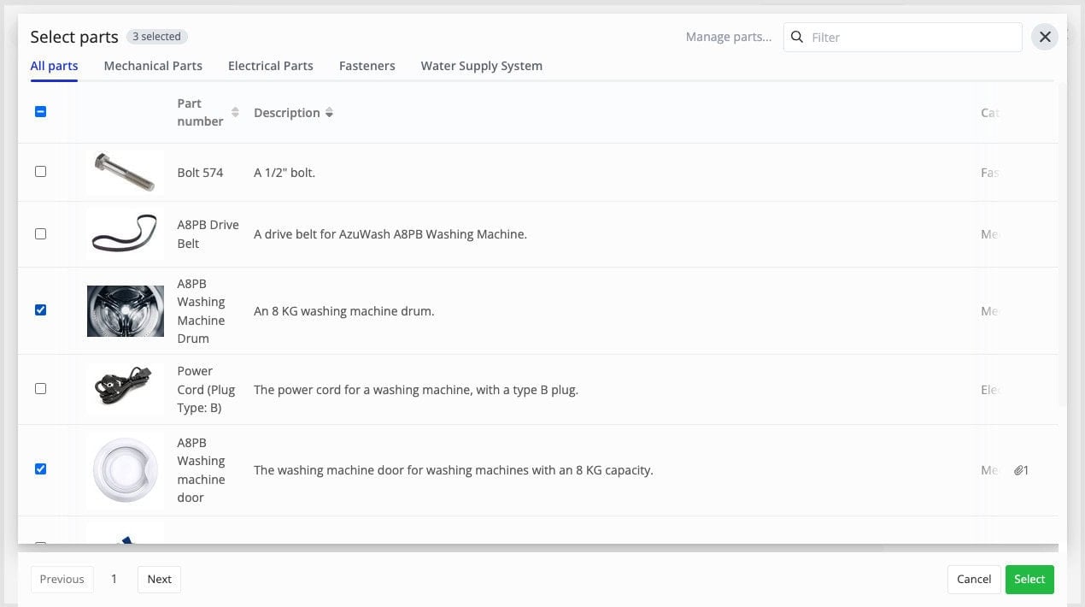Select the A8PB Drive Belt checkbox
This screenshot has height=607, width=1085.
pos(40,234)
